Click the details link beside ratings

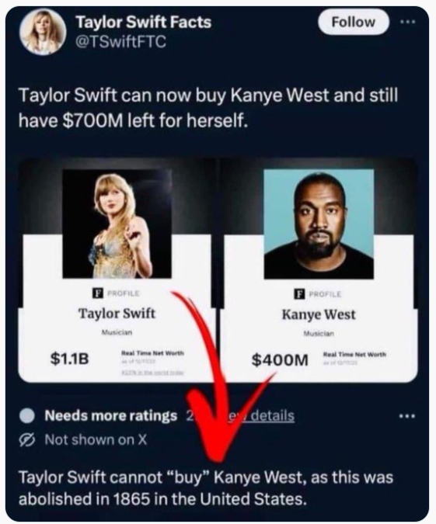[x=261, y=416]
